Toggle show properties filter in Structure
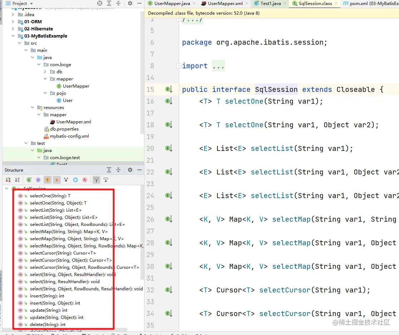The width and height of the screenshot is (399, 335). coord(38,180)
